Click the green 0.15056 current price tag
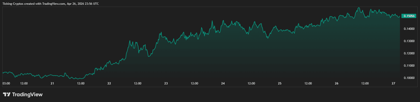 pos(408,16)
